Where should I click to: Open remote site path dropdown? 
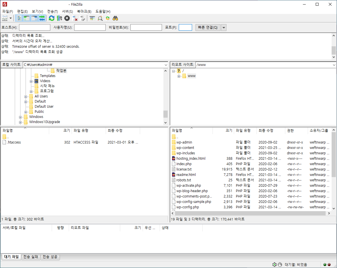[334, 65]
